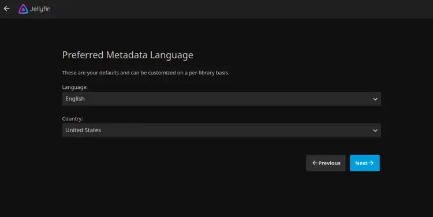Go to the Previous wizard step
The width and height of the screenshot is (433, 217).
(326, 163)
